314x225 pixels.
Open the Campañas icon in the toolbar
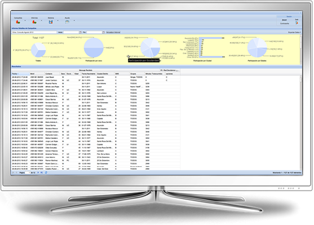[x=18, y=22]
